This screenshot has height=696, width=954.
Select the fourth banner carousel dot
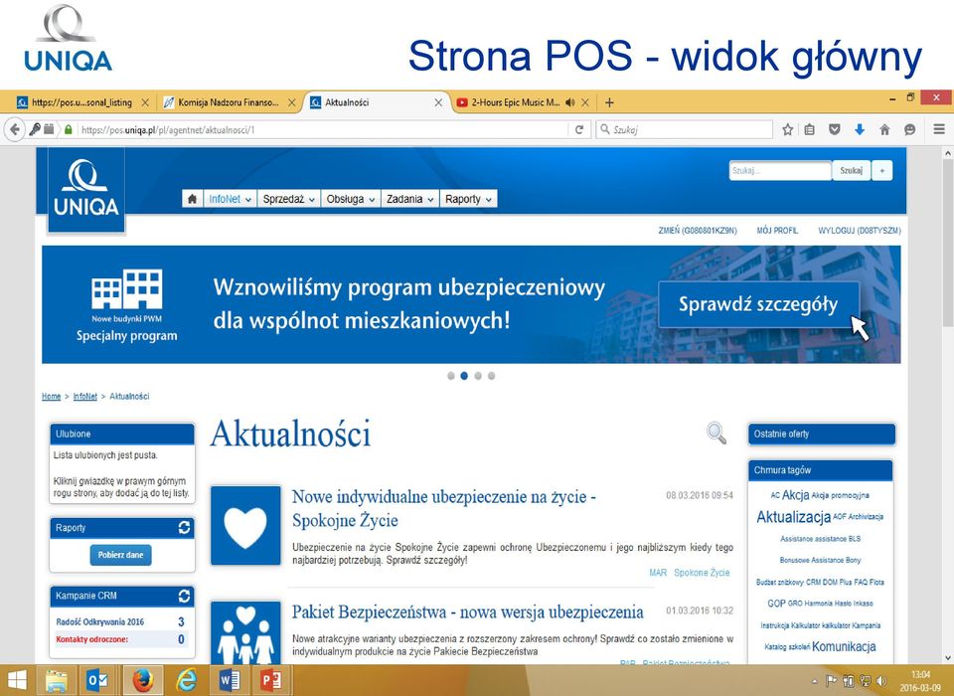[492, 376]
